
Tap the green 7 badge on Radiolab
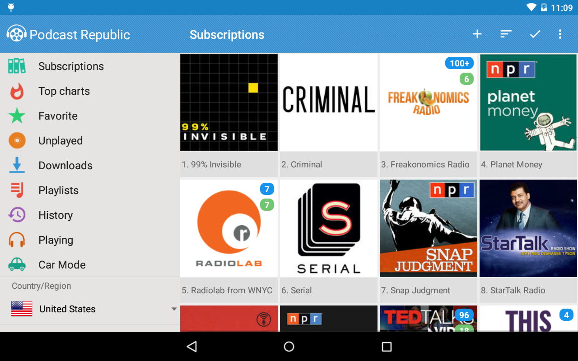[x=267, y=205]
